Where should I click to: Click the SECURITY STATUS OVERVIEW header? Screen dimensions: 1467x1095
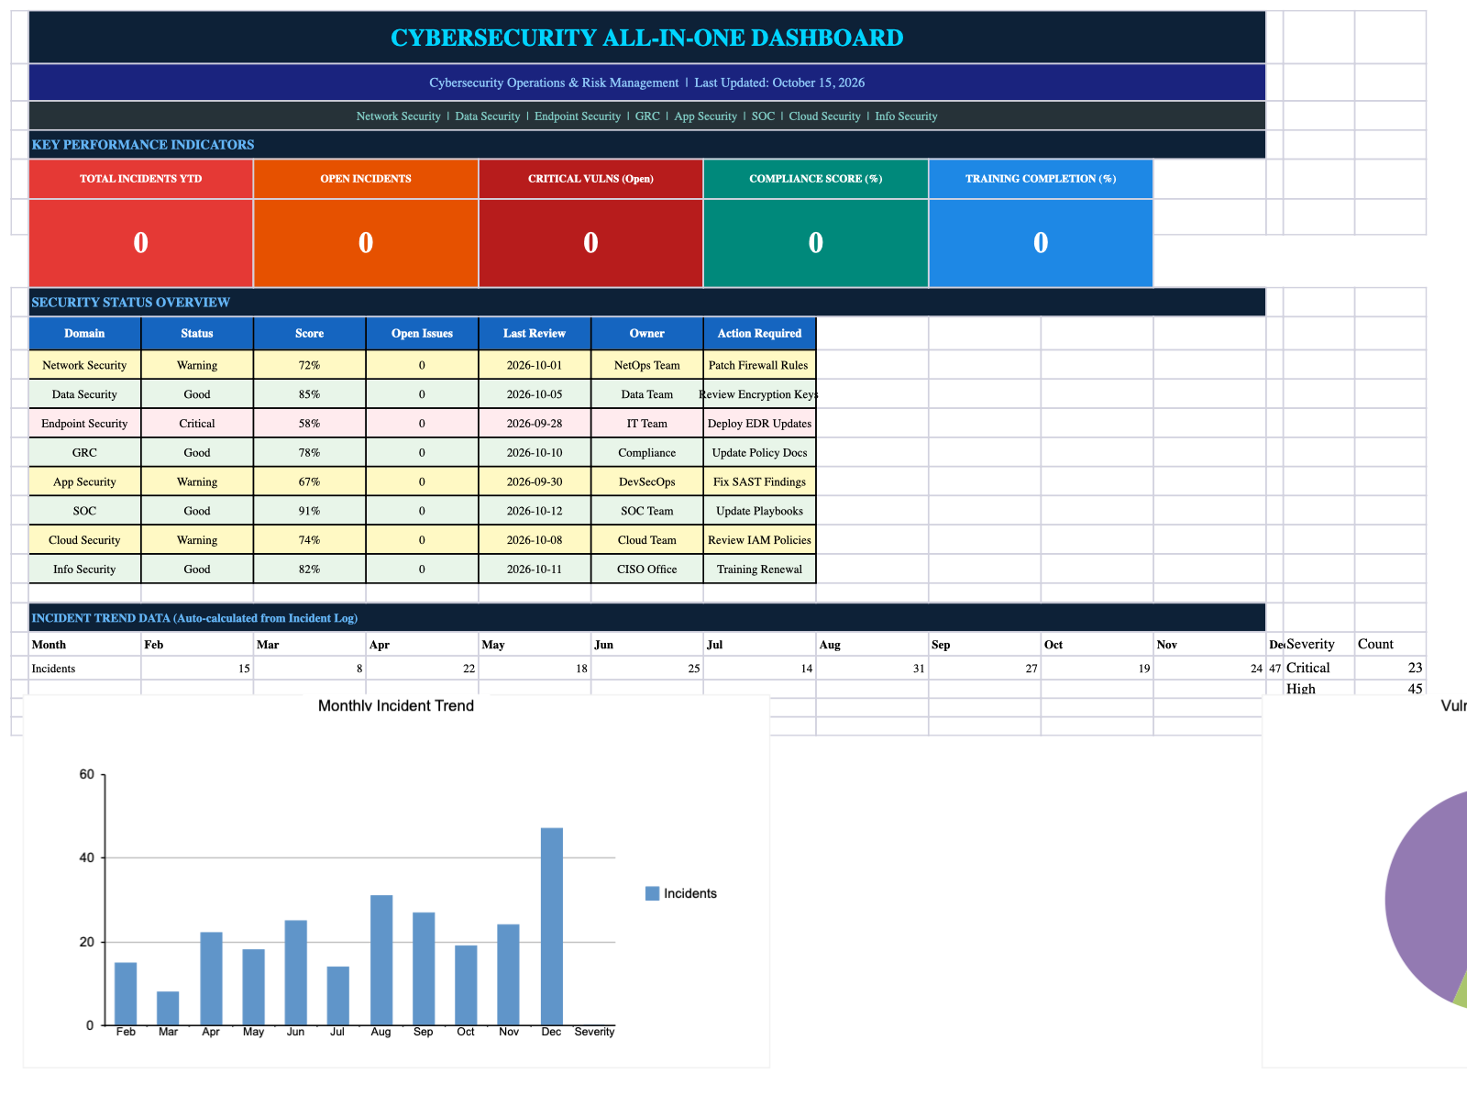(x=646, y=303)
